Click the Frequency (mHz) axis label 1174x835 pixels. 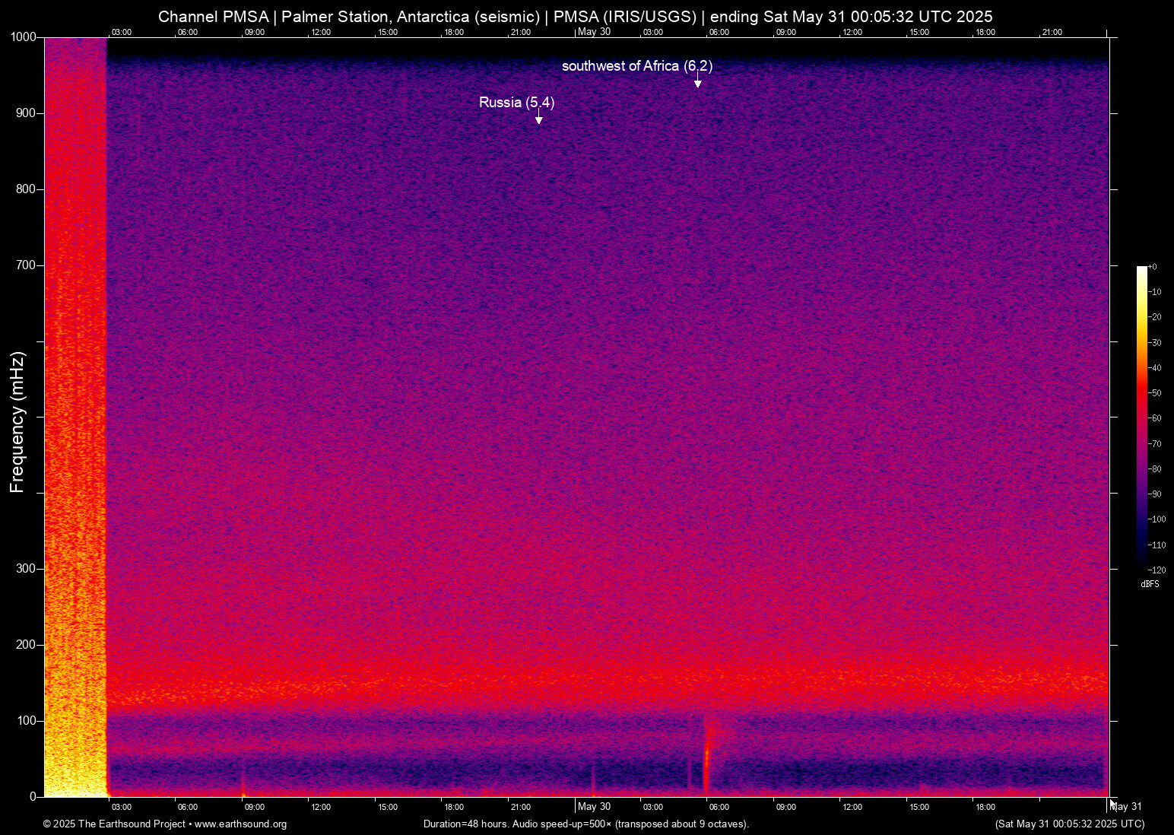17,422
